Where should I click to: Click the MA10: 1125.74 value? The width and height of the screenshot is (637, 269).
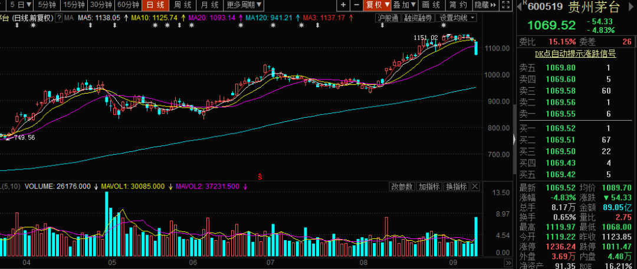tap(155, 18)
